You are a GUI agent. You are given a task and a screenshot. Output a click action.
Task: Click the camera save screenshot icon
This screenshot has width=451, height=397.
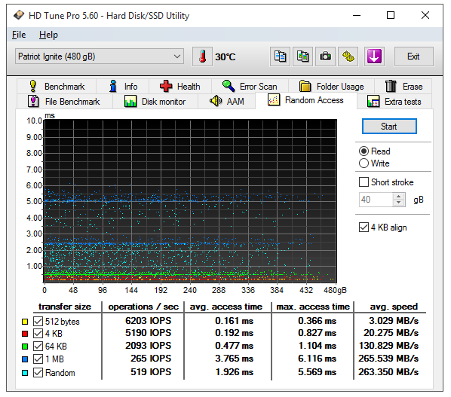[325, 56]
